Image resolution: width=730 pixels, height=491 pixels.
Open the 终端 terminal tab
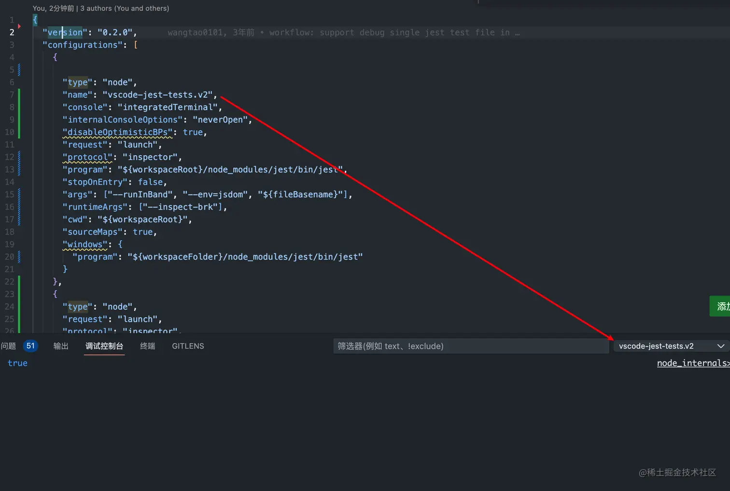[148, 346]
